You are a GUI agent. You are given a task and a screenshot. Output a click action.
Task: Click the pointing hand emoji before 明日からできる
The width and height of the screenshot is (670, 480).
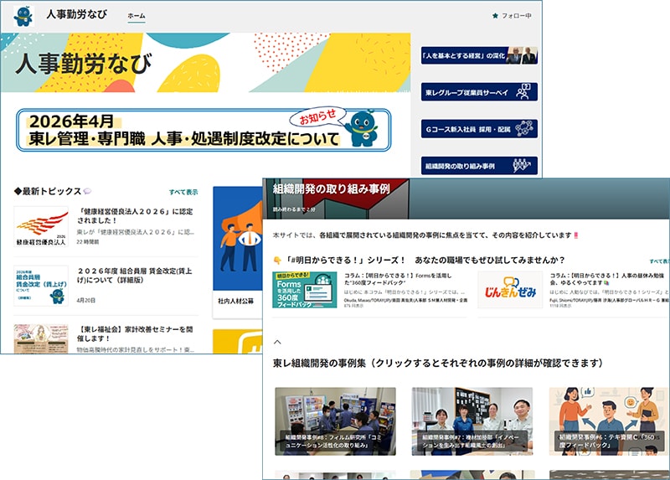click(277, 260)
